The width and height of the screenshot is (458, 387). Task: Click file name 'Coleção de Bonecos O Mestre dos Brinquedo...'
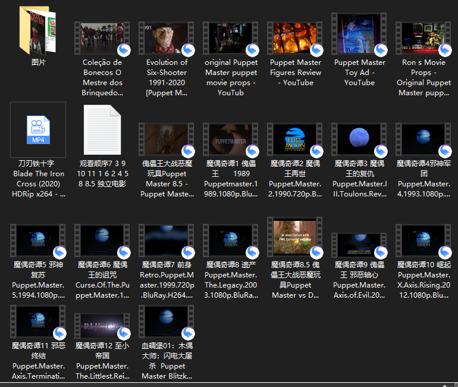click(102, 77)
